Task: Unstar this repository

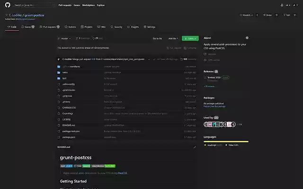Action: (x=267, y=15)
